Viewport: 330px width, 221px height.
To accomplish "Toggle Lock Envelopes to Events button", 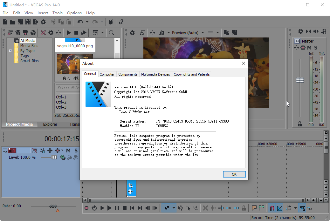I will [302, 208].
